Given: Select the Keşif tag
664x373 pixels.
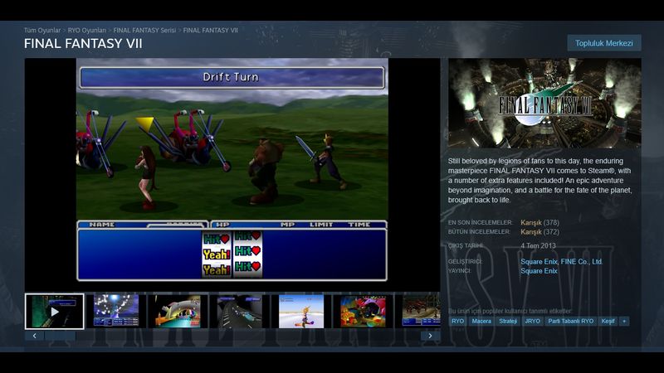Looking at the screenshot, I should [x=608, y=322].
